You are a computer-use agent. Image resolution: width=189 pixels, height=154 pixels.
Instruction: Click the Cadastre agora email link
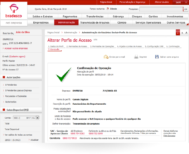[x=18, y=57]
